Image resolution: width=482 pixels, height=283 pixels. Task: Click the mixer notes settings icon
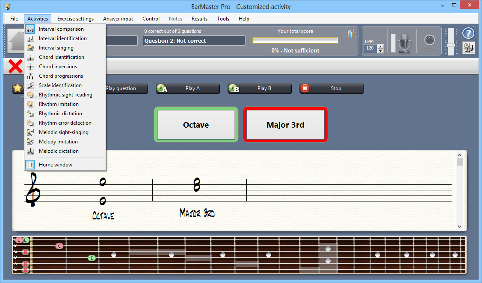[x=469, y=48]
